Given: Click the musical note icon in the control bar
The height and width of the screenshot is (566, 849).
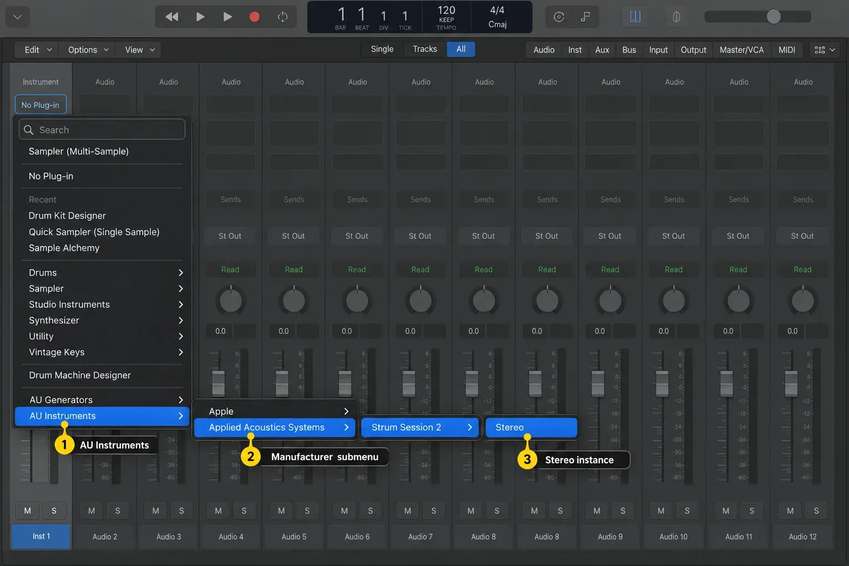Looking at the screenshot, I should click(x=585, y=17).
